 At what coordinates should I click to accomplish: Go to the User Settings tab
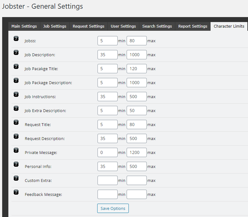click(x=123, y=26)
